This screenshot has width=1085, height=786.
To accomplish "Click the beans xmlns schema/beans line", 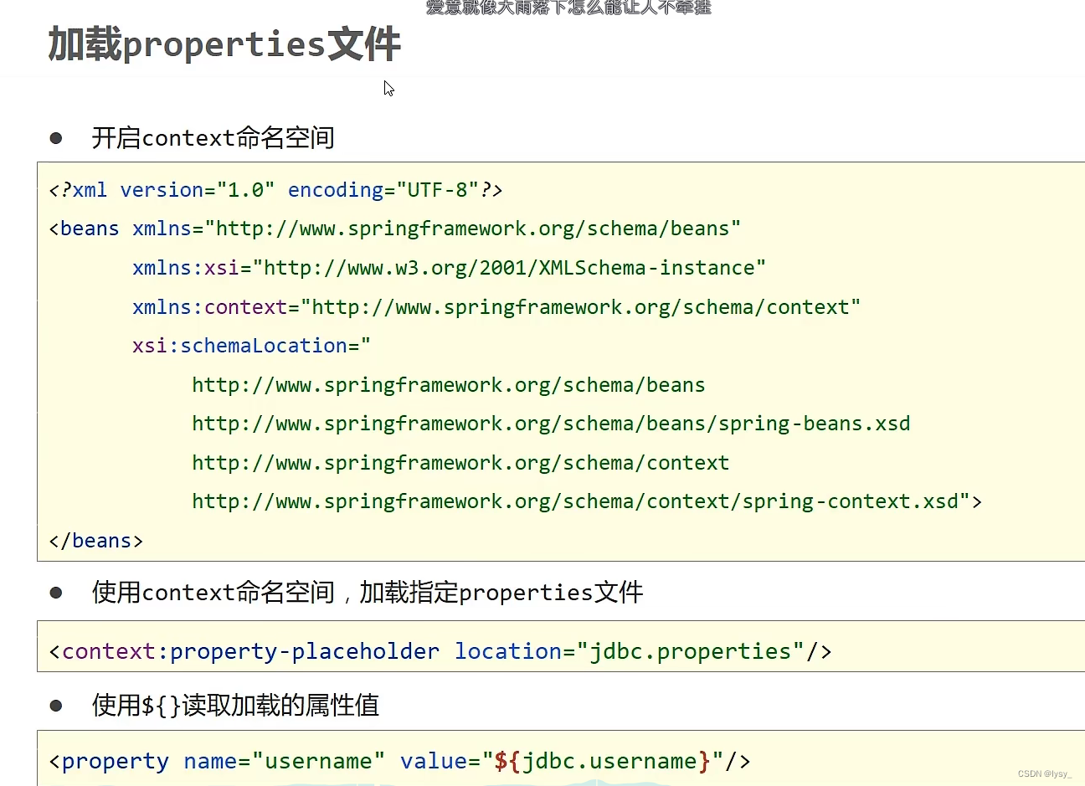I will tap(394, 229).
